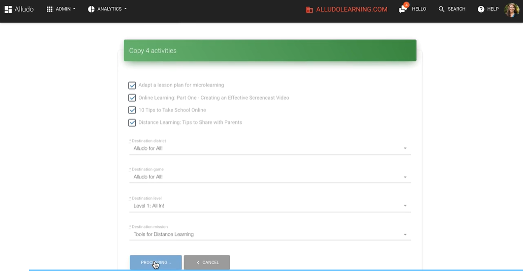Click the ADMIN menu caret arrow
This screenshot has height=271, width=523.
pos(74,9)
